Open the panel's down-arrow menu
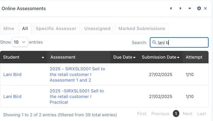This screenshot has width=213, height=121. tap(190, 8)
